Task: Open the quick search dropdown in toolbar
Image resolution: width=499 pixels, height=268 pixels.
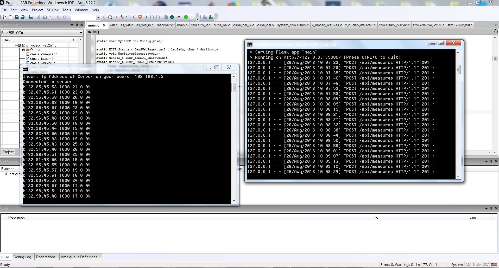Action: (x=98, y=17)
